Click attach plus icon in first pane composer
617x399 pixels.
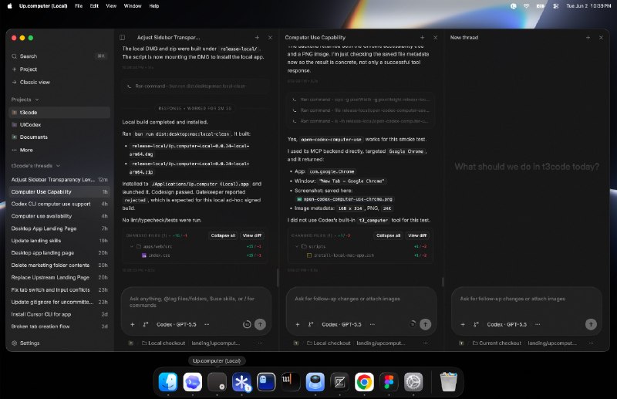tap(132, 325)
